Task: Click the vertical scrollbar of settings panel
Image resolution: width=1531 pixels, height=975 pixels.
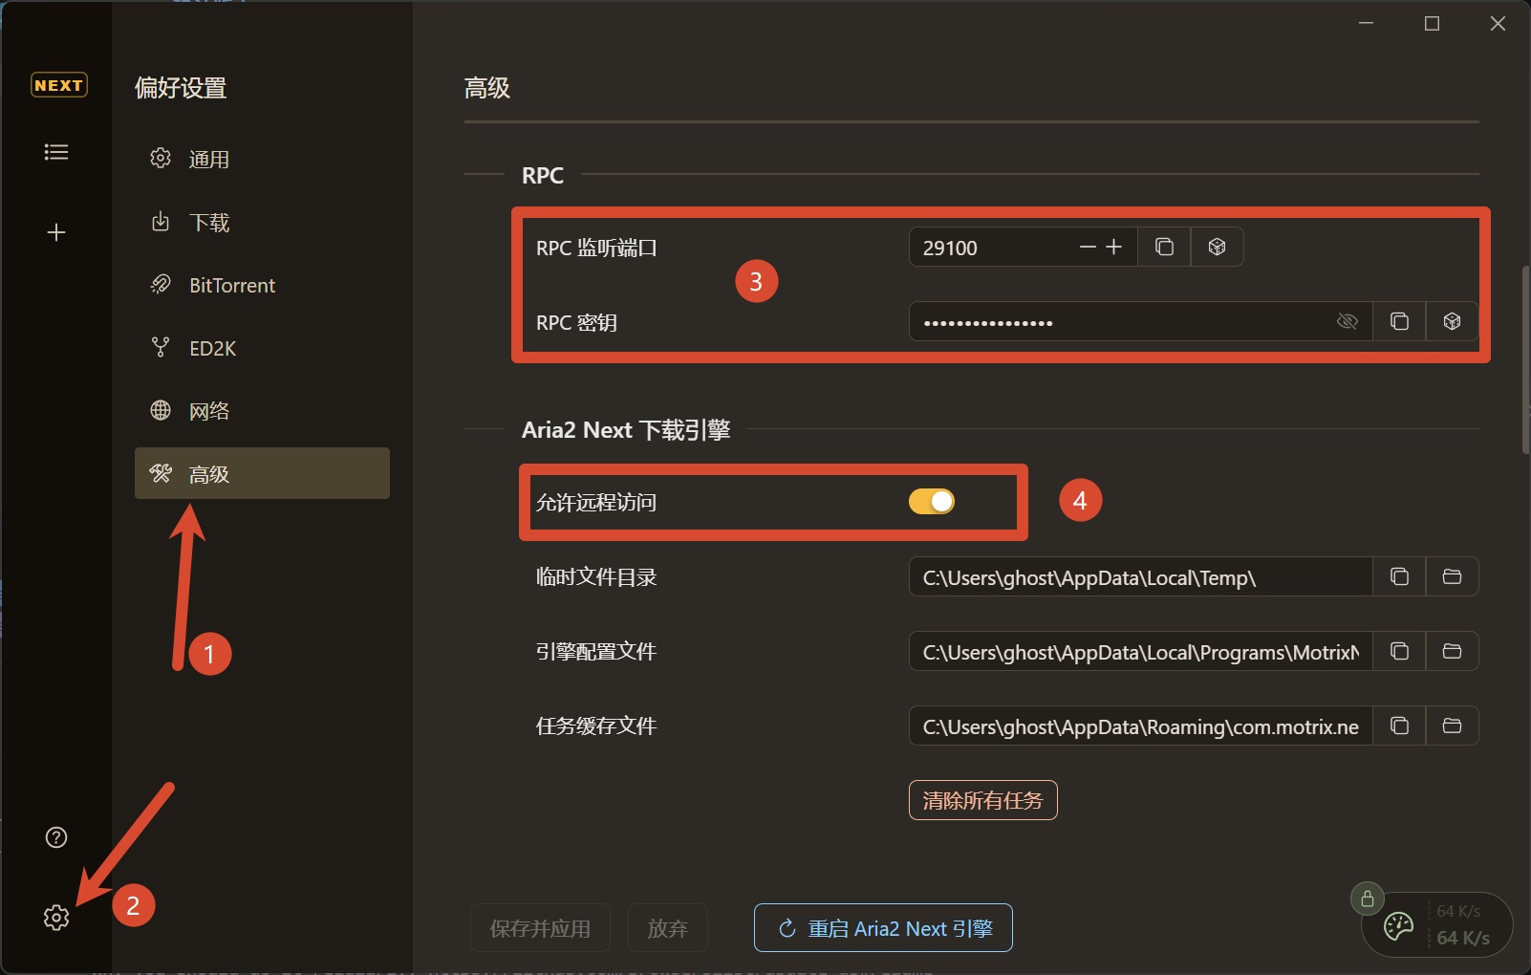Action: point(1525,360)
